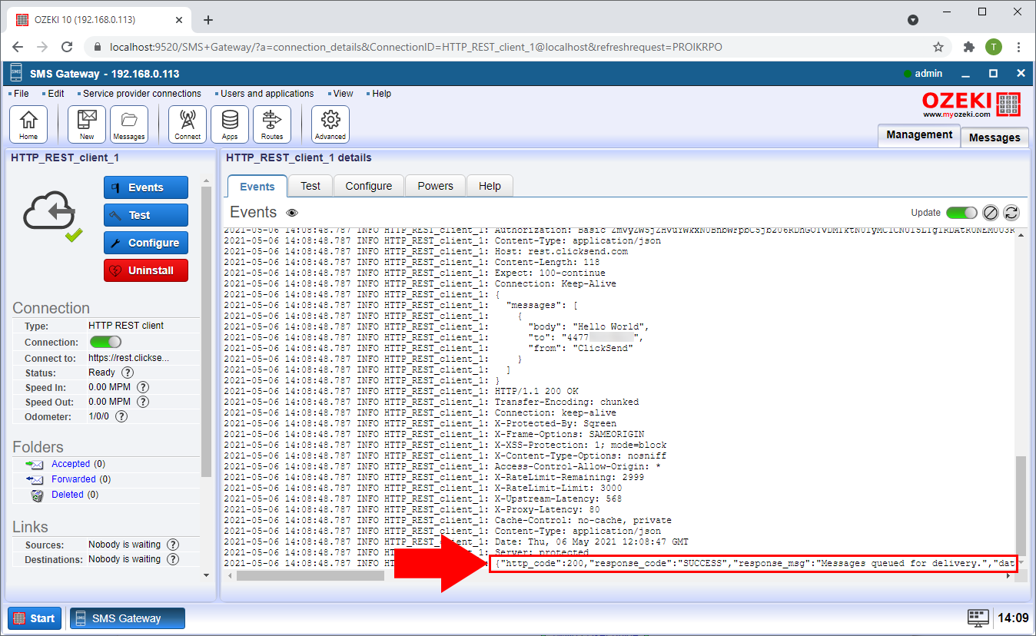The image size is (1036, 636).
Task: Click the blue Configure button
Action: pos(146,243)
